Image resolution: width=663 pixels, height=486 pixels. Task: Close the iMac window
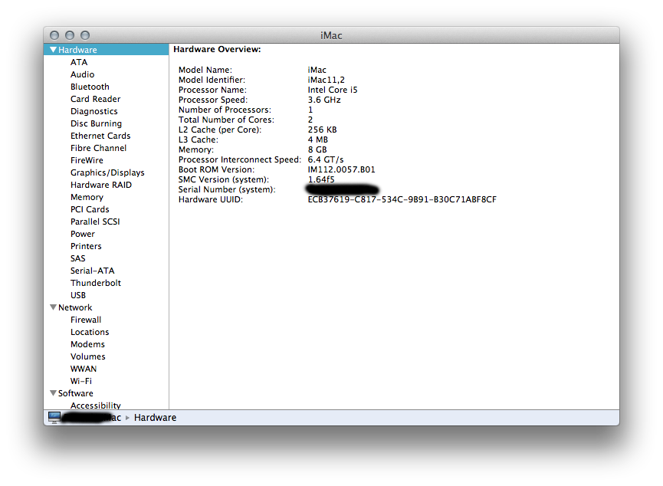54,35
